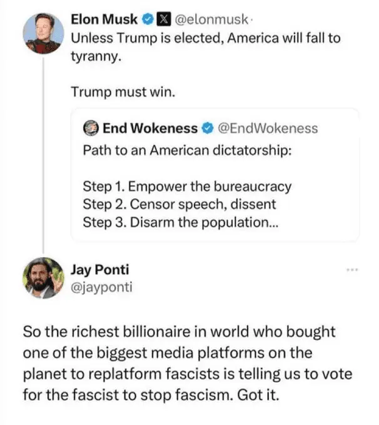379x425 pixels.
Task: Click the "Step 1. Empower the bureaucracy" line
Action: coord(187,186)
